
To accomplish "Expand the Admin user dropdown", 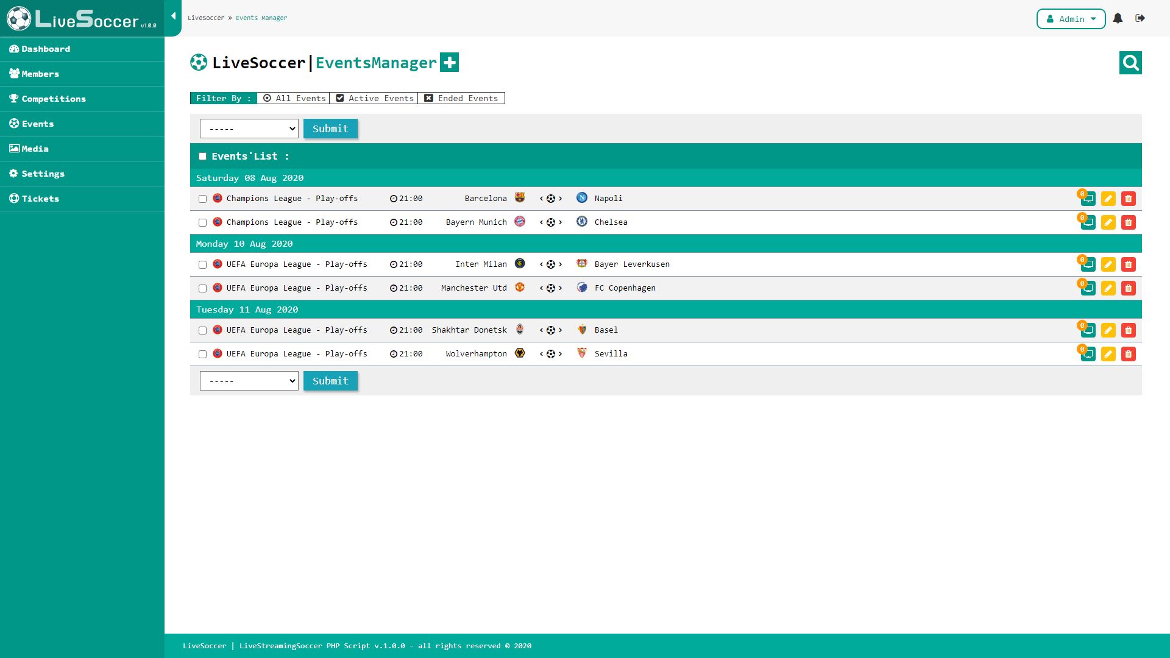I will pos(1071,19).
